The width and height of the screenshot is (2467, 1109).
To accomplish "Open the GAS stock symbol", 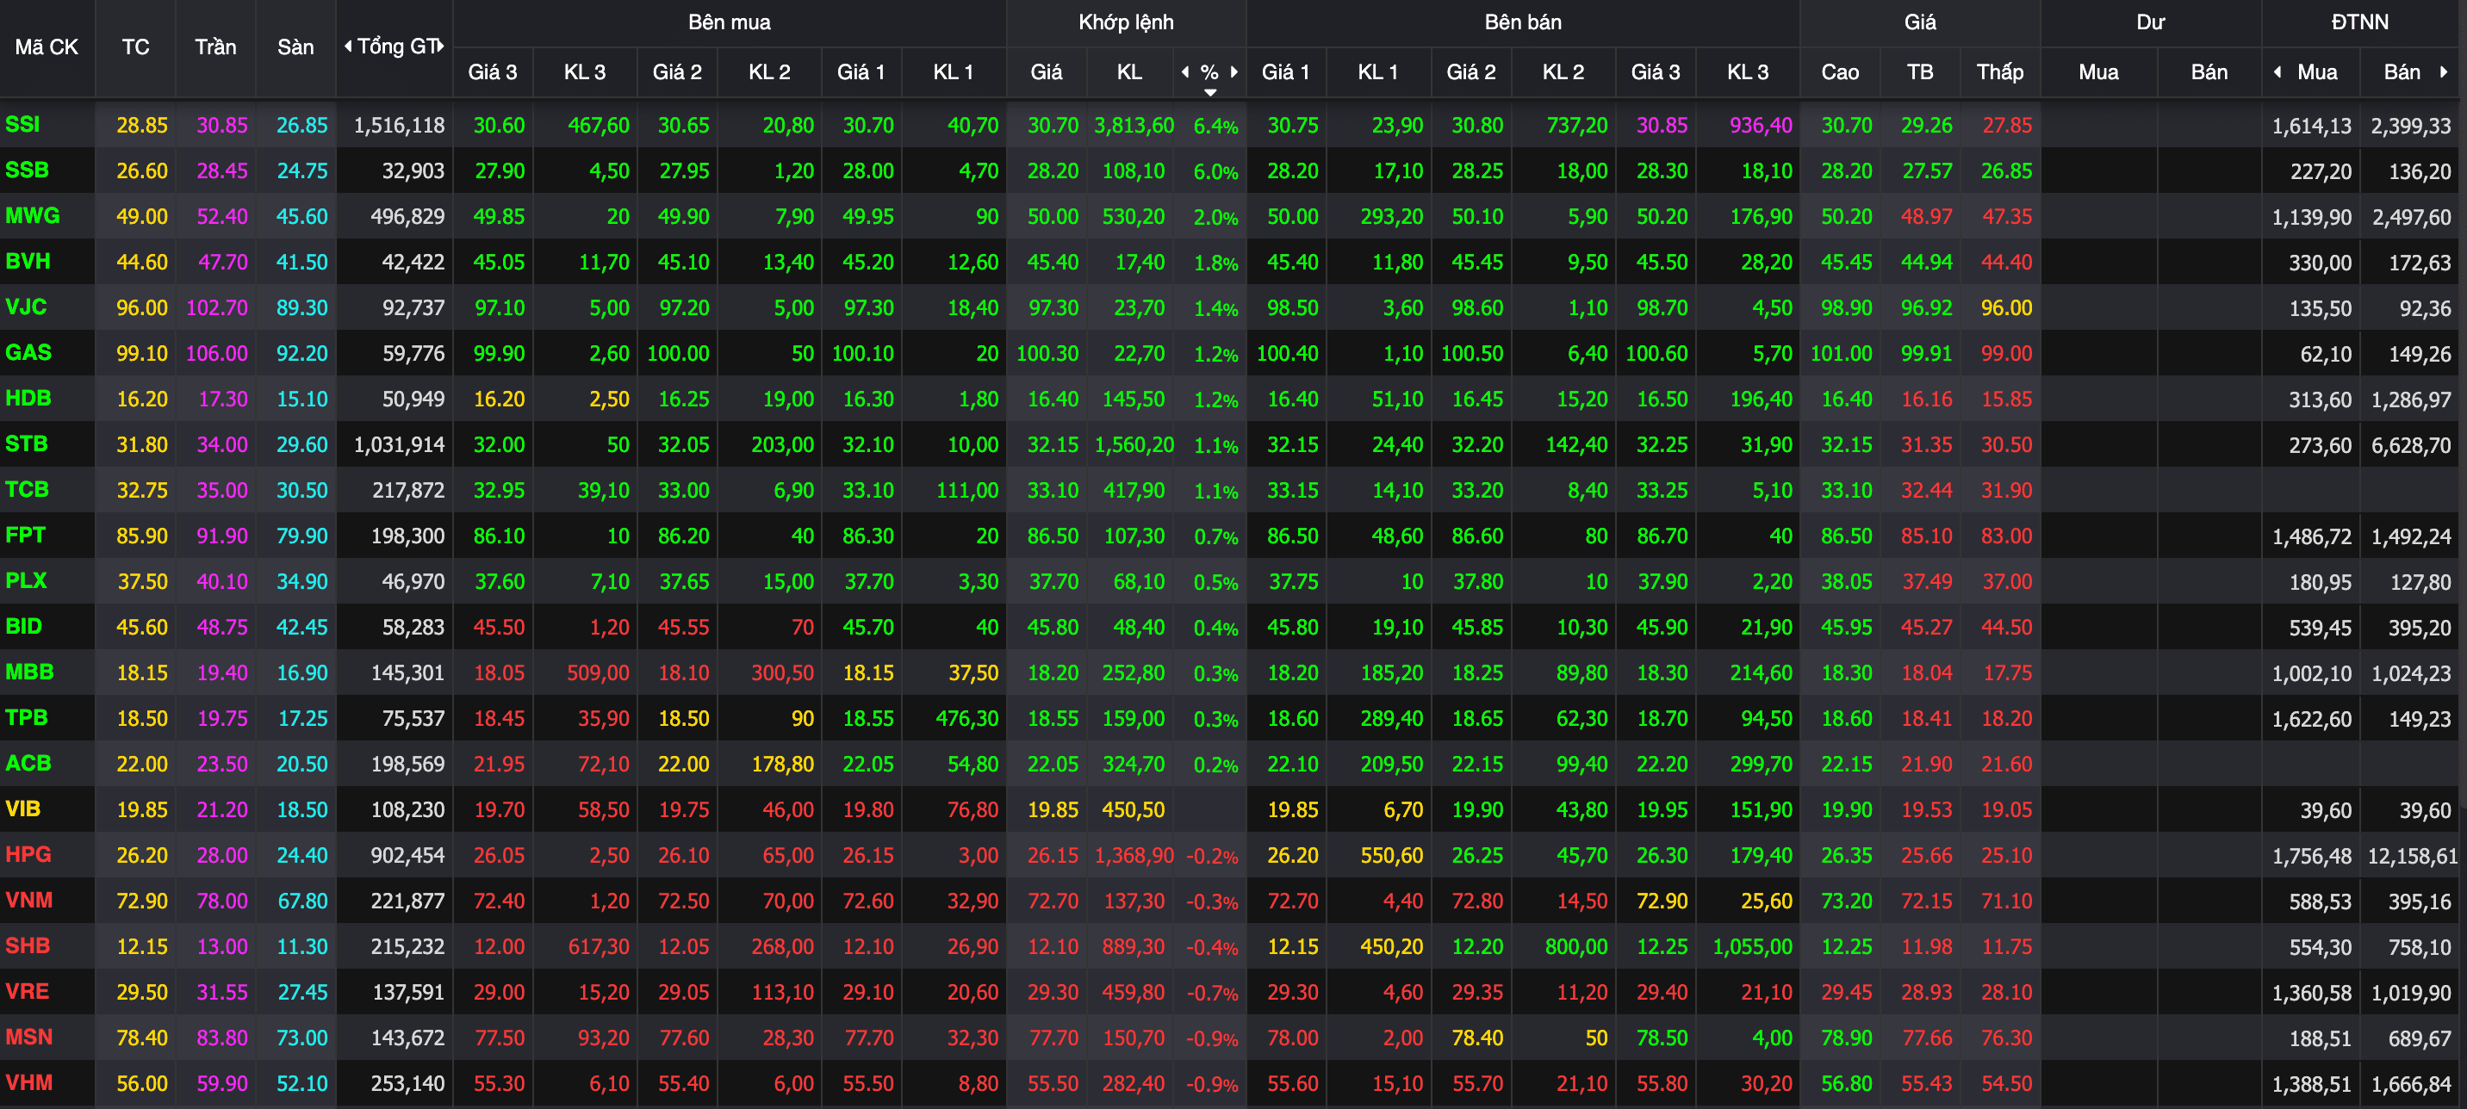I will [28, 352].
